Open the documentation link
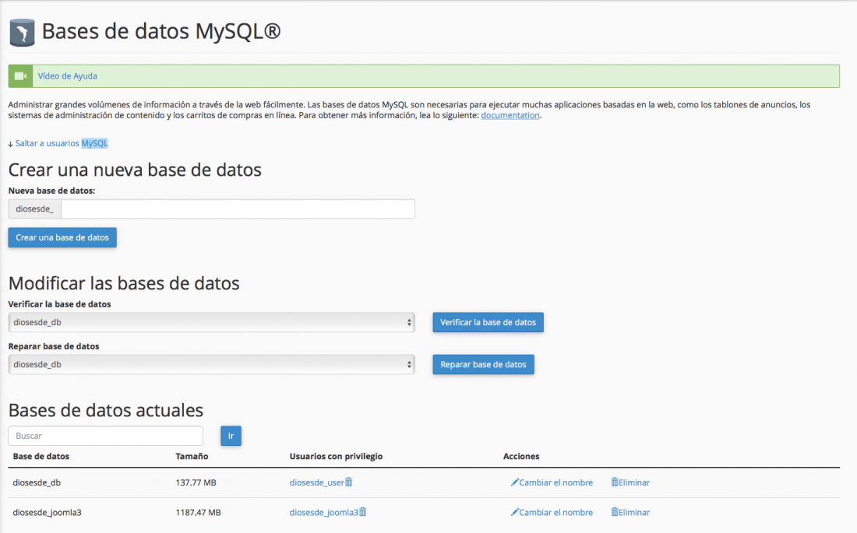 coord(510,115)
